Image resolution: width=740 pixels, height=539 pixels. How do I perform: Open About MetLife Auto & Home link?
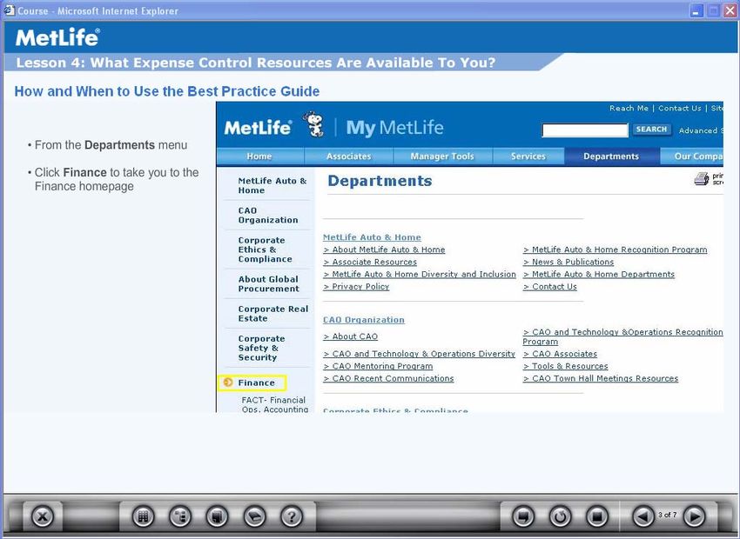[384, 250]
